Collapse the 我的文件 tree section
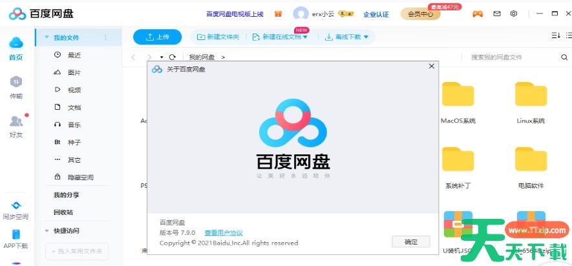The image size is (572, 266). 47,37
